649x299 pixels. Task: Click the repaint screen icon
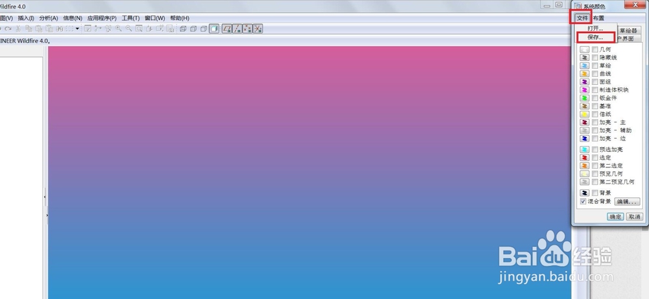click(88, 29)
